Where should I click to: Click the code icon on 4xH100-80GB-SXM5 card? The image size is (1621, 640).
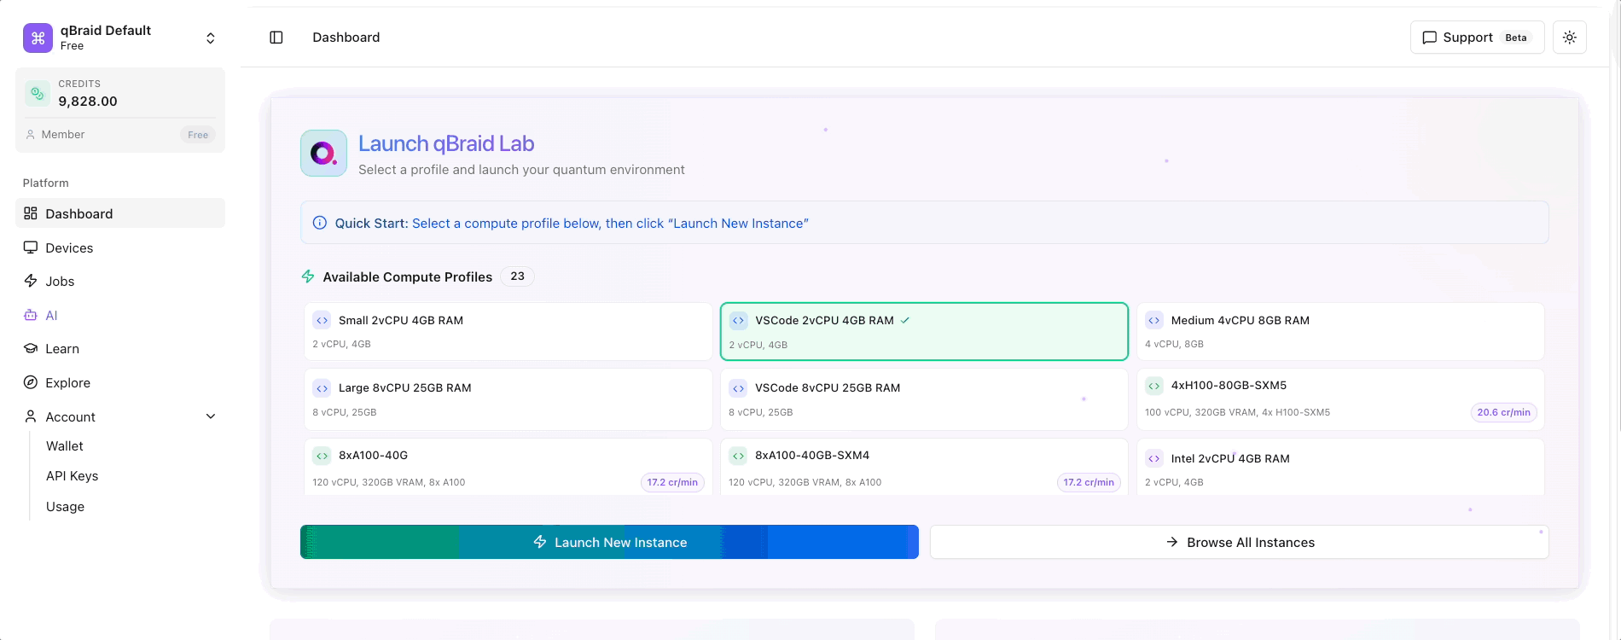[x=1154, y=386]
